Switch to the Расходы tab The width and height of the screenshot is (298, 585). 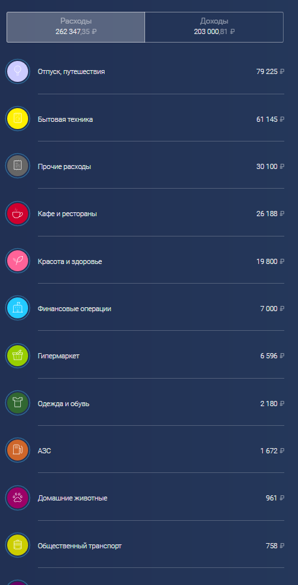click(76, 27)
